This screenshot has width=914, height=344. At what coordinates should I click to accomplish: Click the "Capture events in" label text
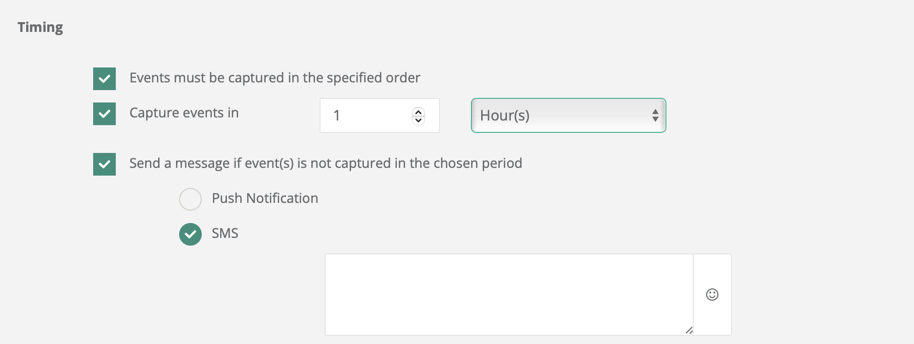tap(184, 113)
